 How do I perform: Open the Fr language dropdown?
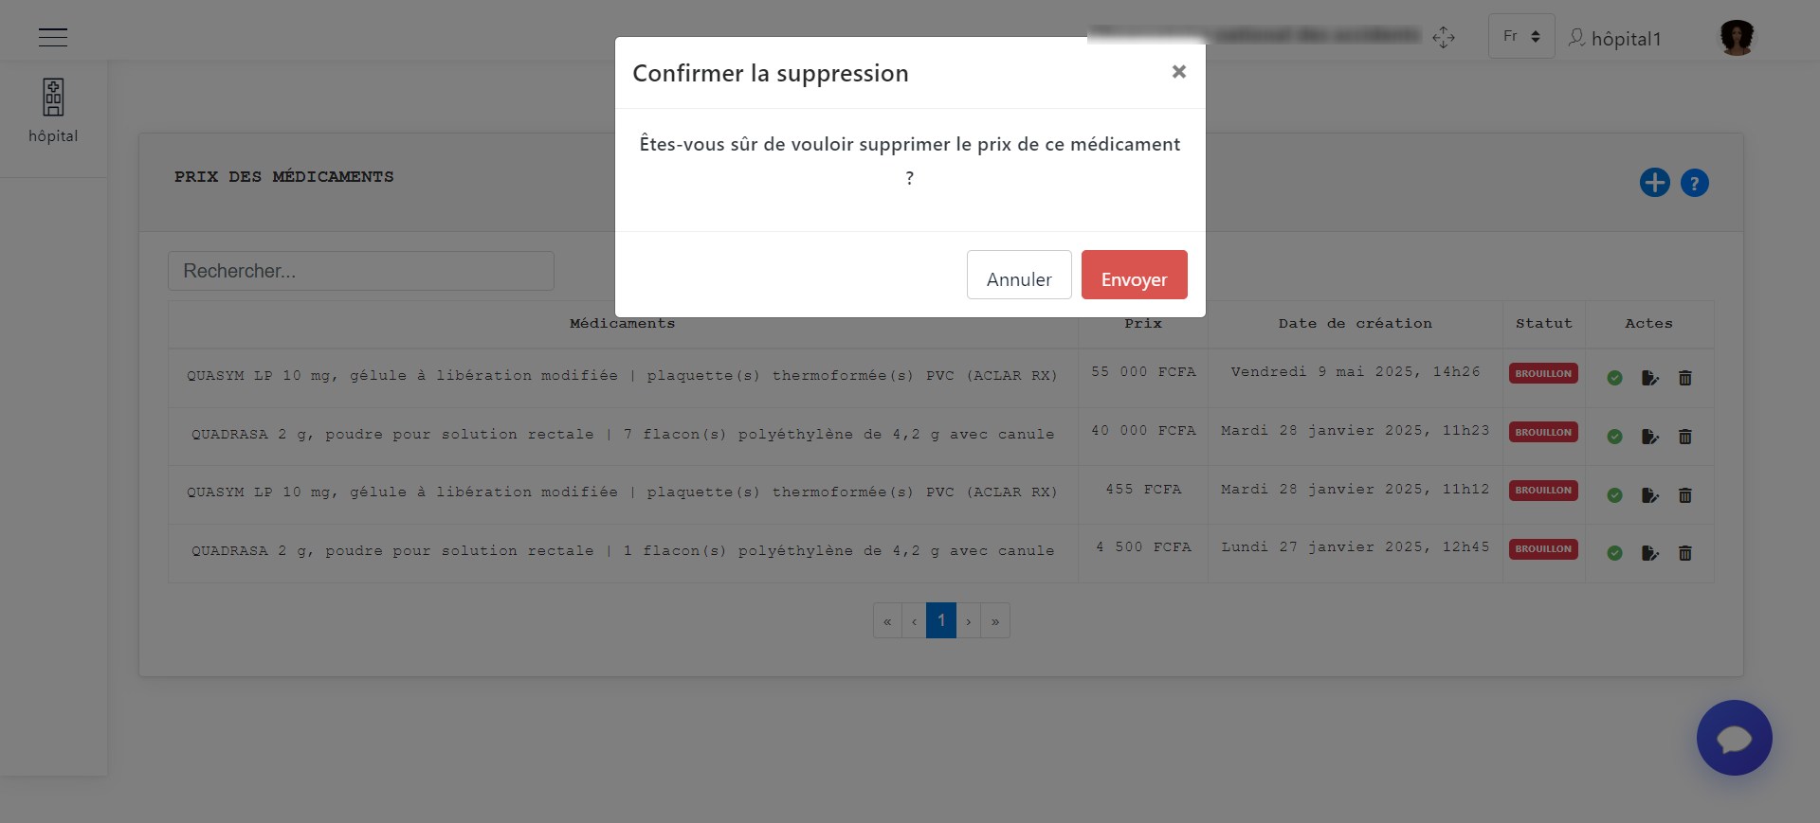pyautogui.click(x=1521, y=36)
